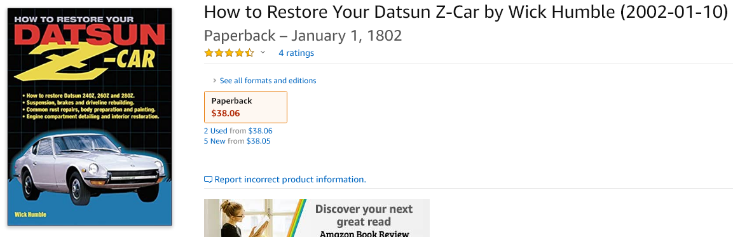This screenshot has width=733, height=237.
Task: Open the Datsun Z-Car book cover image
Action: [90, 116]
